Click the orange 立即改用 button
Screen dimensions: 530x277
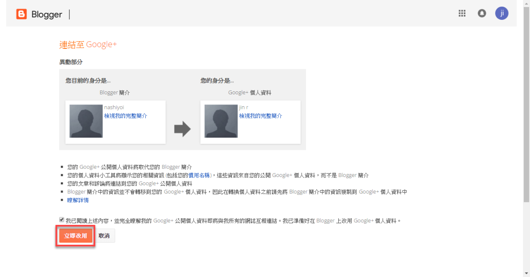76,236
